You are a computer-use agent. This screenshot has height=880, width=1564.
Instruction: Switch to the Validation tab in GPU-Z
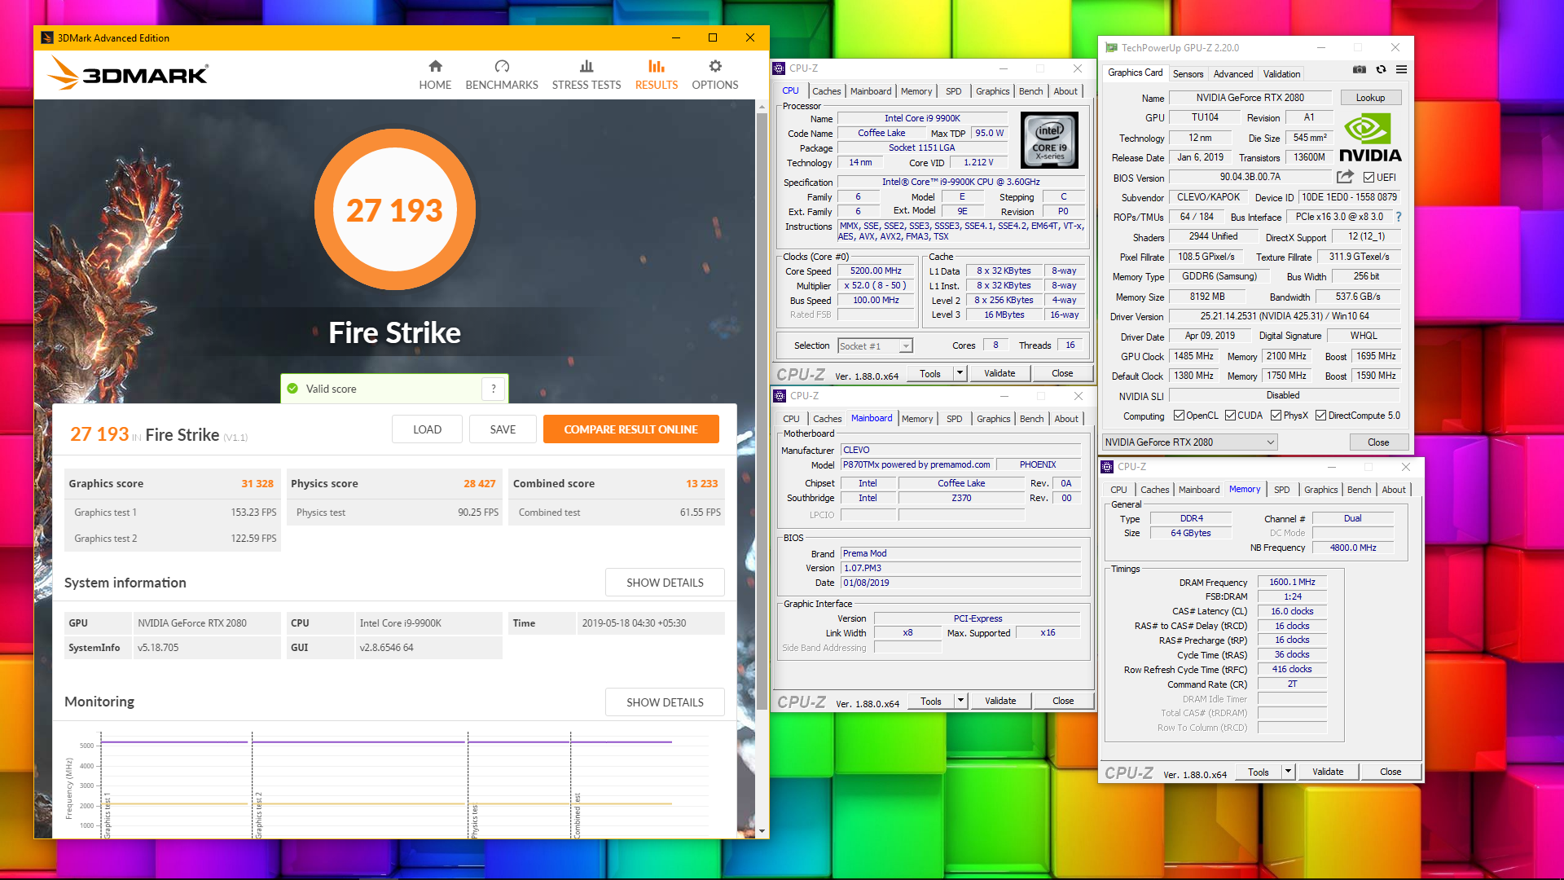pos(1281,73)
